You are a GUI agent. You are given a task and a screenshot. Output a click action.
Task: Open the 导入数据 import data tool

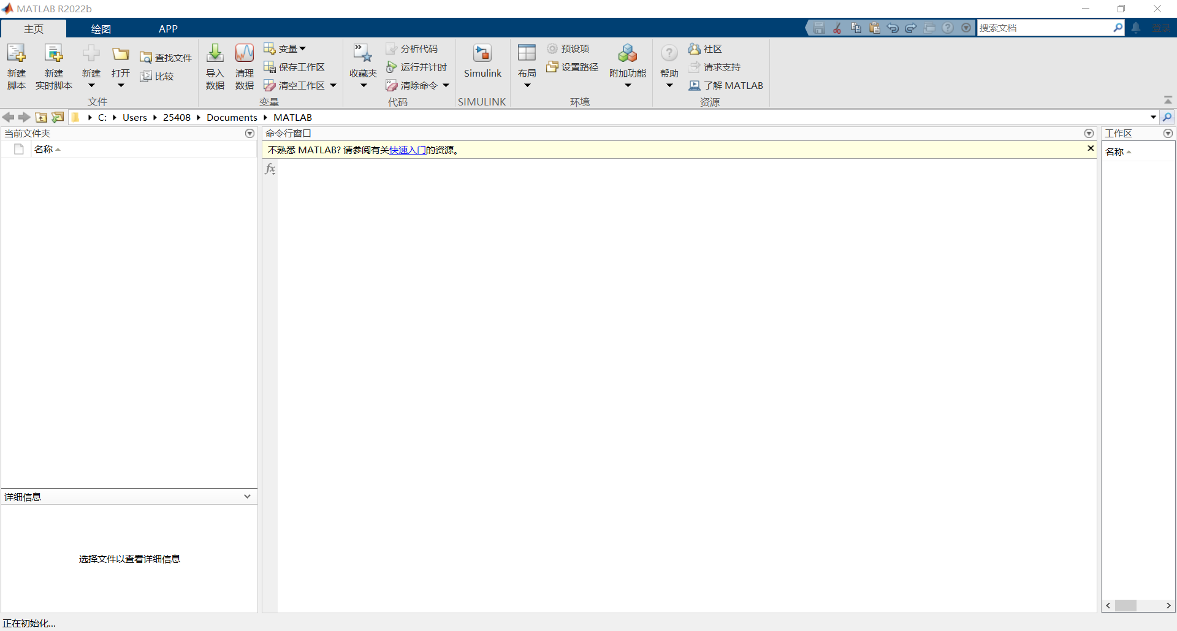(x=215, y=66)
